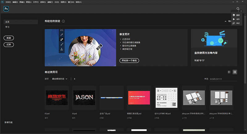Click the scrollbar down arrow at bottom right
Image resolution: width=247 pixels, height=134 pixels.
tap(245, 130)
